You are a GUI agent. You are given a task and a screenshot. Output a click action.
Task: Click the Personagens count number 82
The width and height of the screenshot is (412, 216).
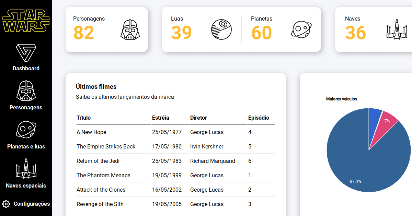(x=83, y=34)
